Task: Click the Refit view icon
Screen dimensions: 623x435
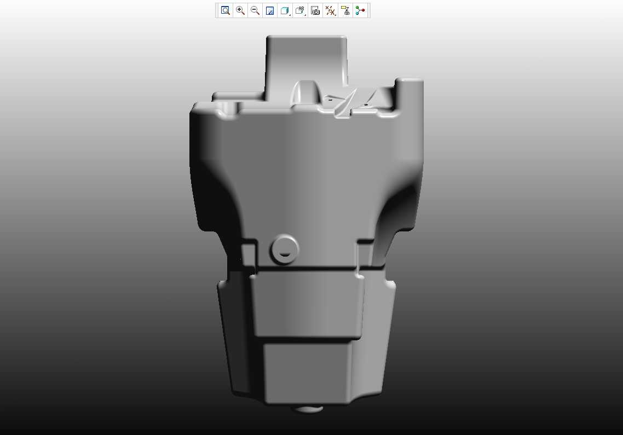Action: point(226,11)
